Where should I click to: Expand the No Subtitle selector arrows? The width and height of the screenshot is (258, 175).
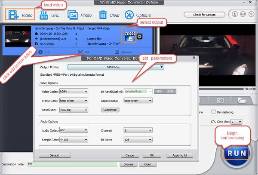[76, 44]
